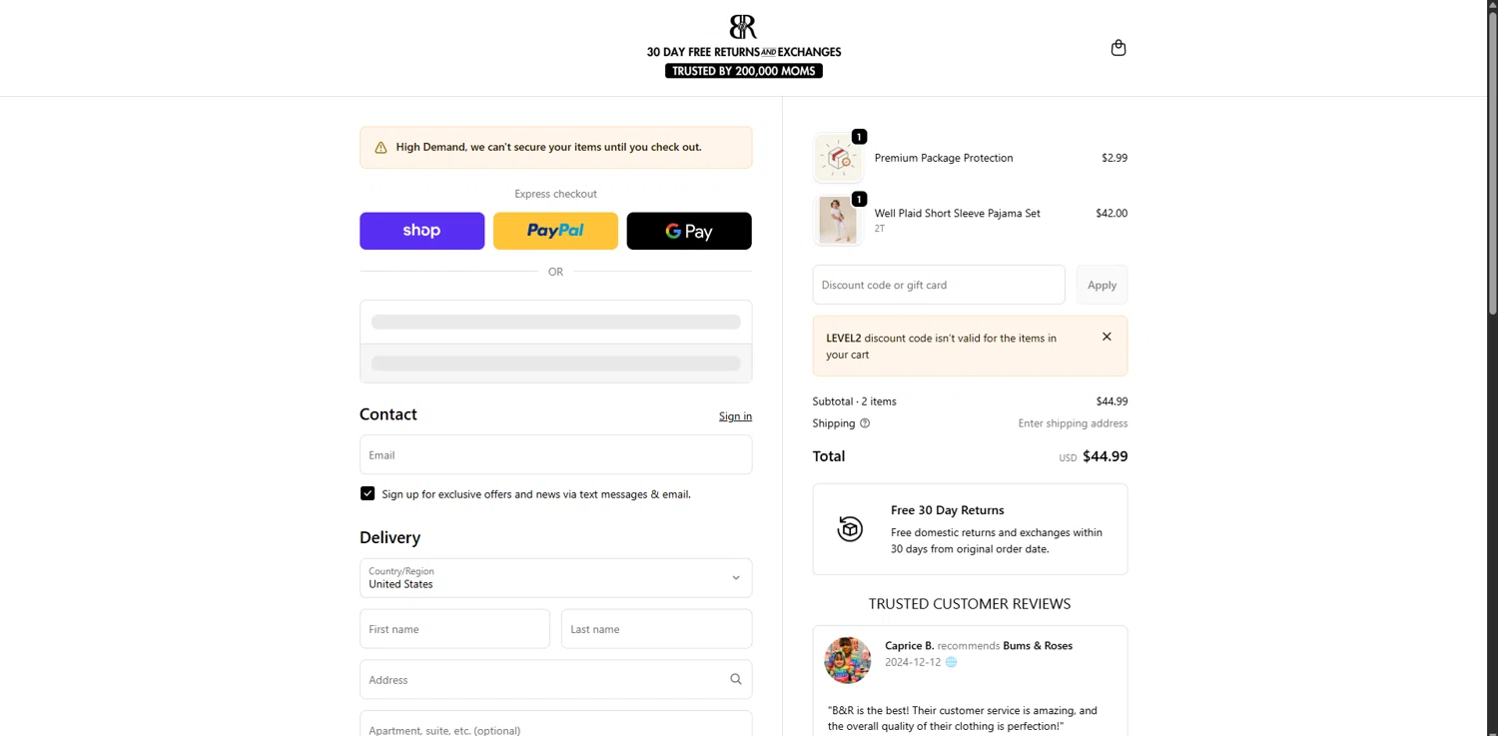
Task: Click the Premium Package Protection thumbnail
Action: point(838,158)
